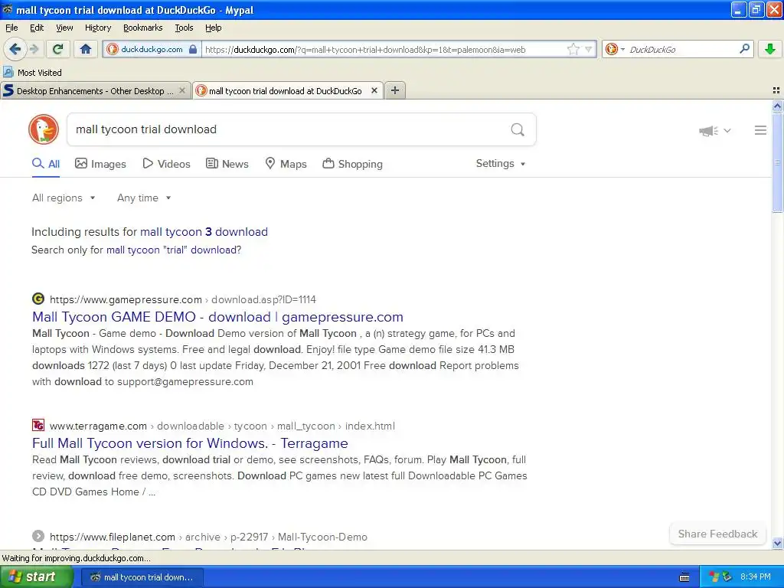Expand the Any time filter

pos(144,198)
